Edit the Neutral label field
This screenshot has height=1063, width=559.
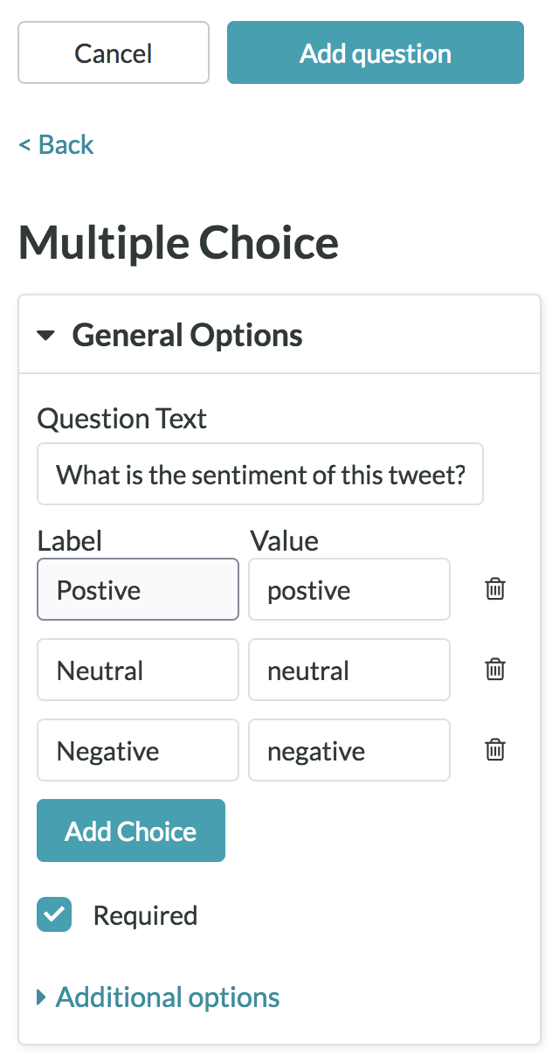pyautogui.click(x=138, y=670)
